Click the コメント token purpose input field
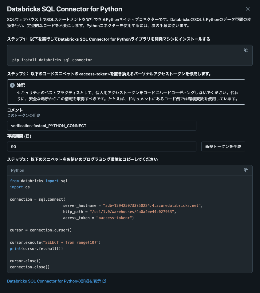Screen dimensions: 260x293 [x=101, y=126]
